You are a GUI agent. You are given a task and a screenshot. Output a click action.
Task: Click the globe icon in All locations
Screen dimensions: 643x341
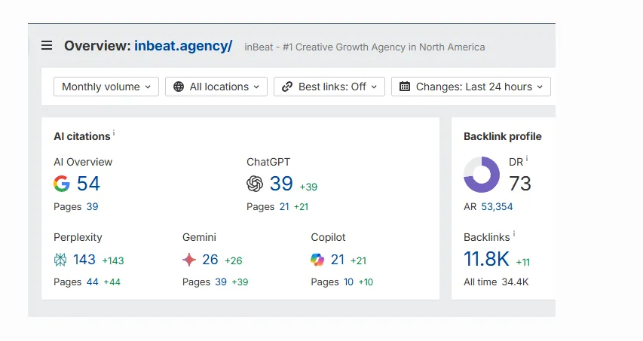coord(179,87)
